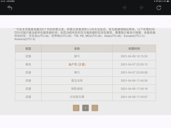Select the 铁影阔剑 weapon name
The image size is (171, 128).
(77, 89)
